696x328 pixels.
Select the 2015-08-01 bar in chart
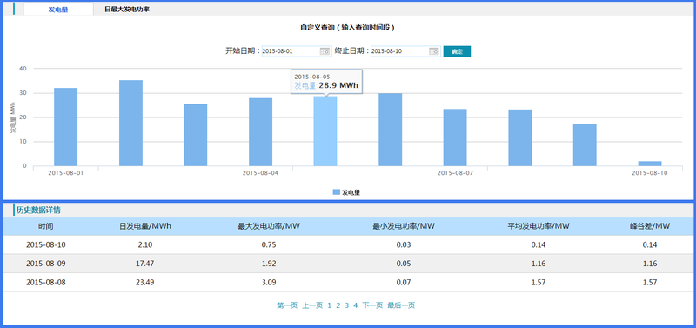66,127
